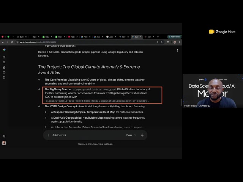Click 'Gemini is AI and can make mistakes' notice

click(x=95, y=144)
